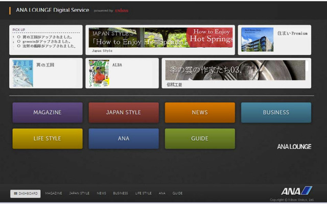Click the PICK UP heading
This screenshot has width=327, height=204.
[x=19, y=30]
